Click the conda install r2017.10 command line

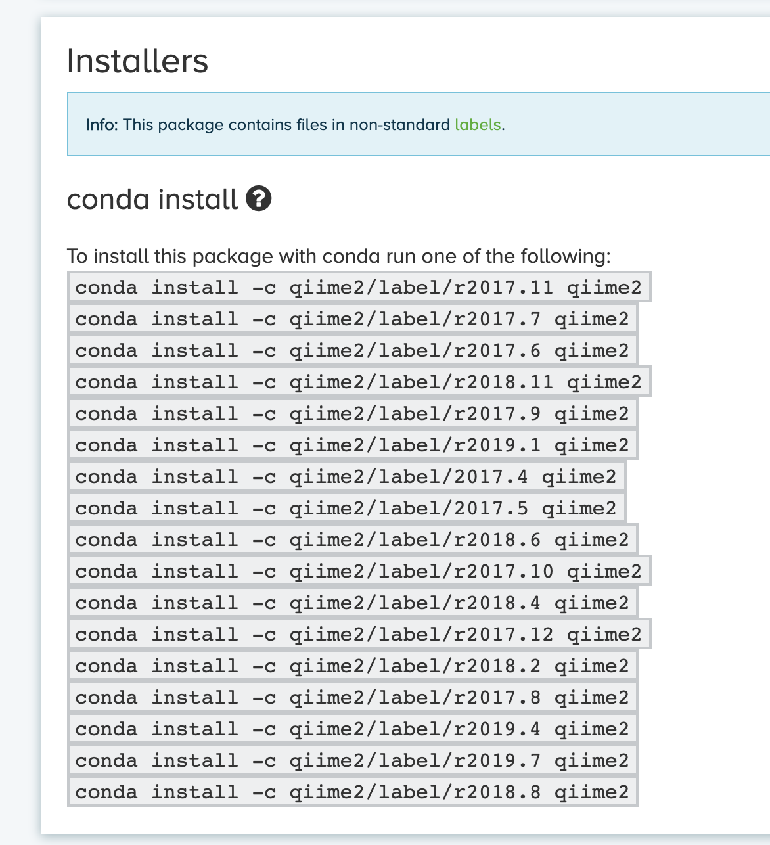359,571
